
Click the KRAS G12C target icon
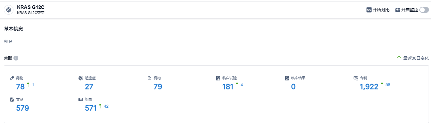point(9,10)
